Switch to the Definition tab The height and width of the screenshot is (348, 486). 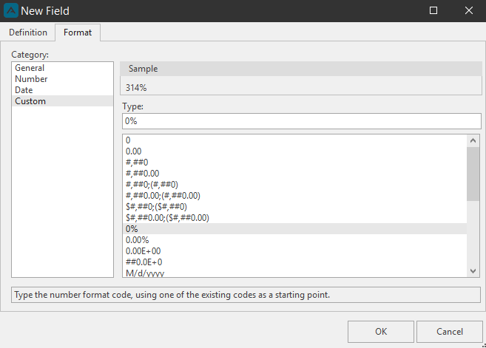tap(28, 33)
